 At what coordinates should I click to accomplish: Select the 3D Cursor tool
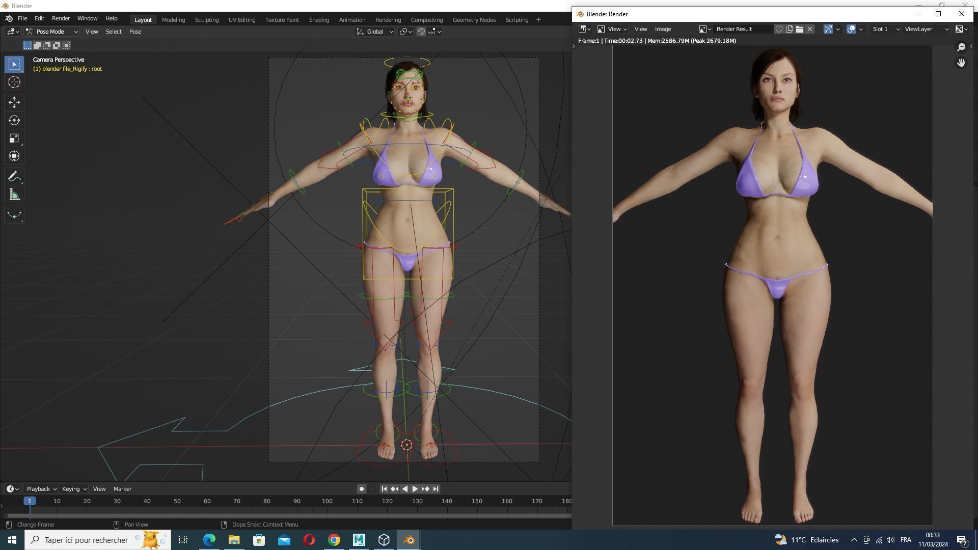click(x=14, y=82)
